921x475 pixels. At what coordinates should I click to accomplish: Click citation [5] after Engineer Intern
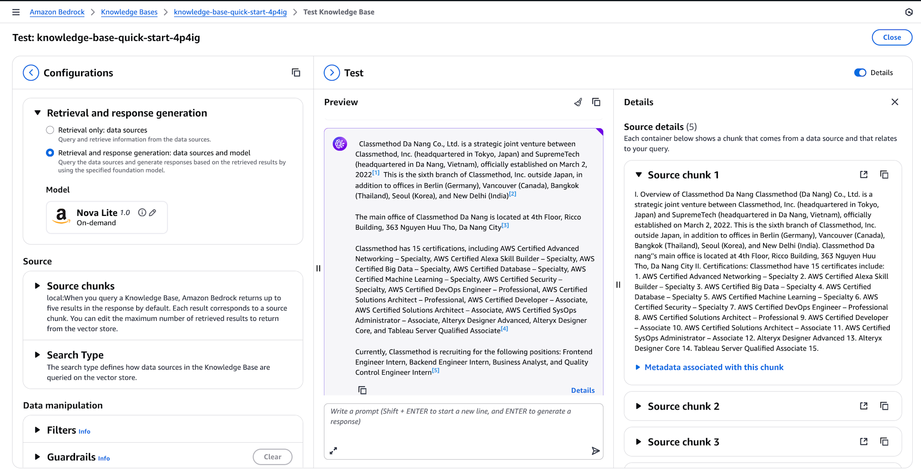436,370
